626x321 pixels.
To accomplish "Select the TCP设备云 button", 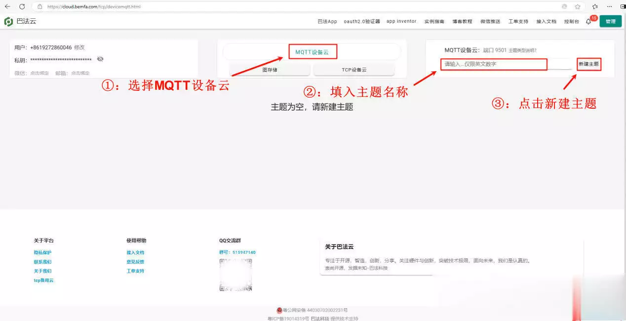I will [354, 70].
